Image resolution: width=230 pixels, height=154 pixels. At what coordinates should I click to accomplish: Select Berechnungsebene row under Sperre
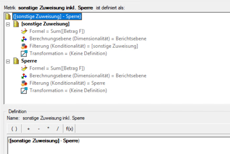click(x=88, y=76)
